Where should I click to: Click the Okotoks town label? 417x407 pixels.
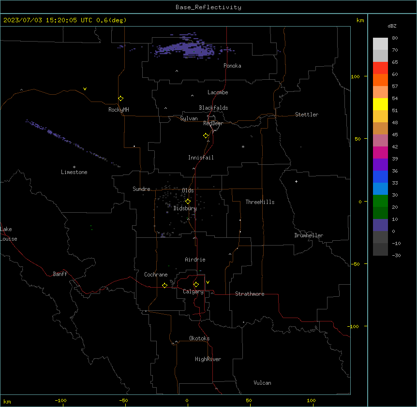(x=199, y=338)
